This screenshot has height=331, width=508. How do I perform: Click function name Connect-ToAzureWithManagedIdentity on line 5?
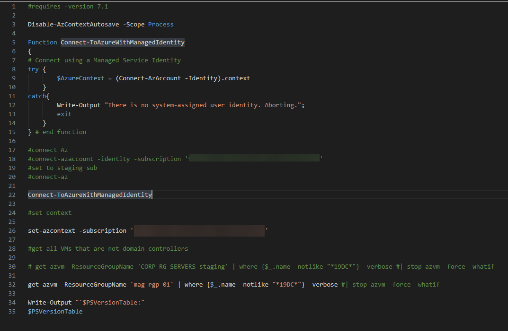pyautogui.click(x=123, y=42)
